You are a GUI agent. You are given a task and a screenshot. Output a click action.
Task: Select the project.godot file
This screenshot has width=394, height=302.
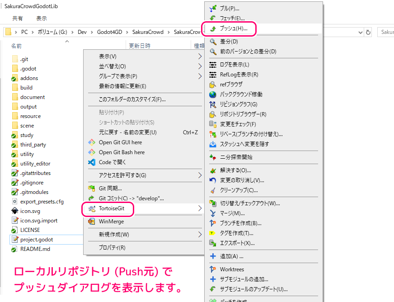coord(36,239)
